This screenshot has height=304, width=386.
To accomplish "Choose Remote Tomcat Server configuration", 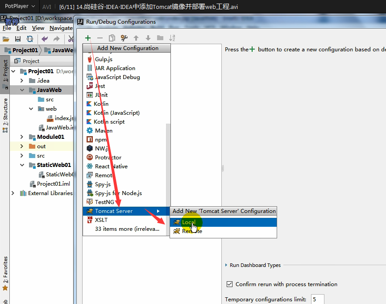I will [x=223, y=231].
